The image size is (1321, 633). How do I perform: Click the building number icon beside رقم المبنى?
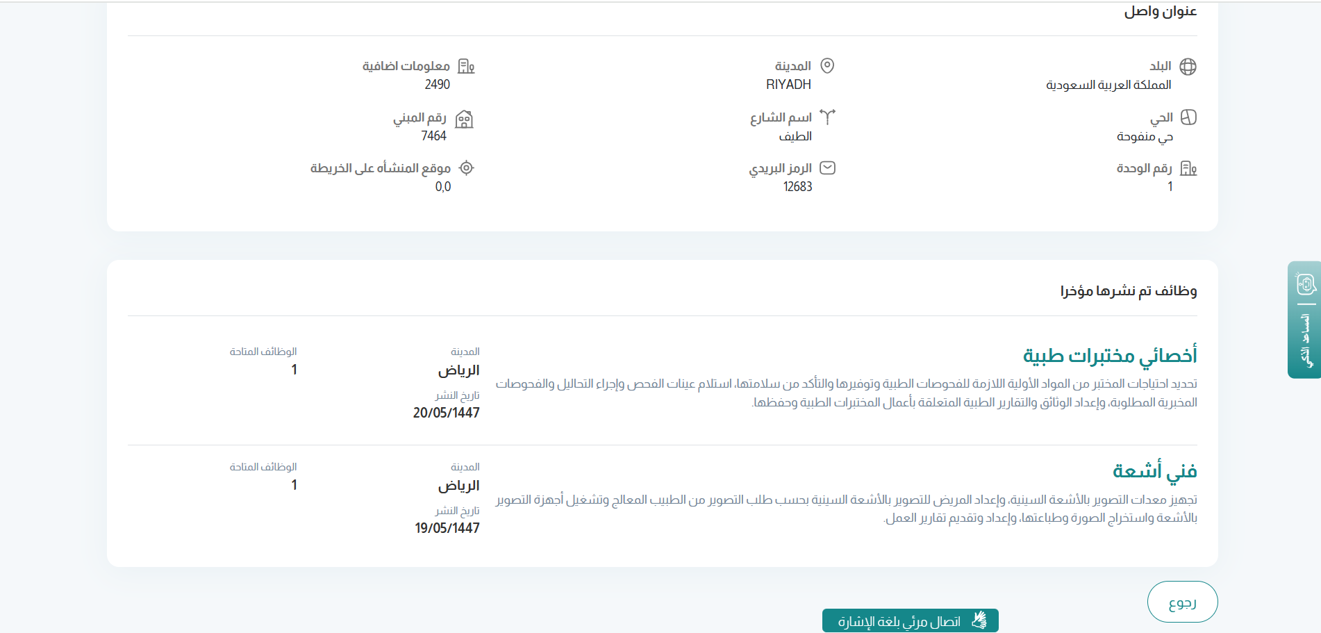[x=464, y=120]
